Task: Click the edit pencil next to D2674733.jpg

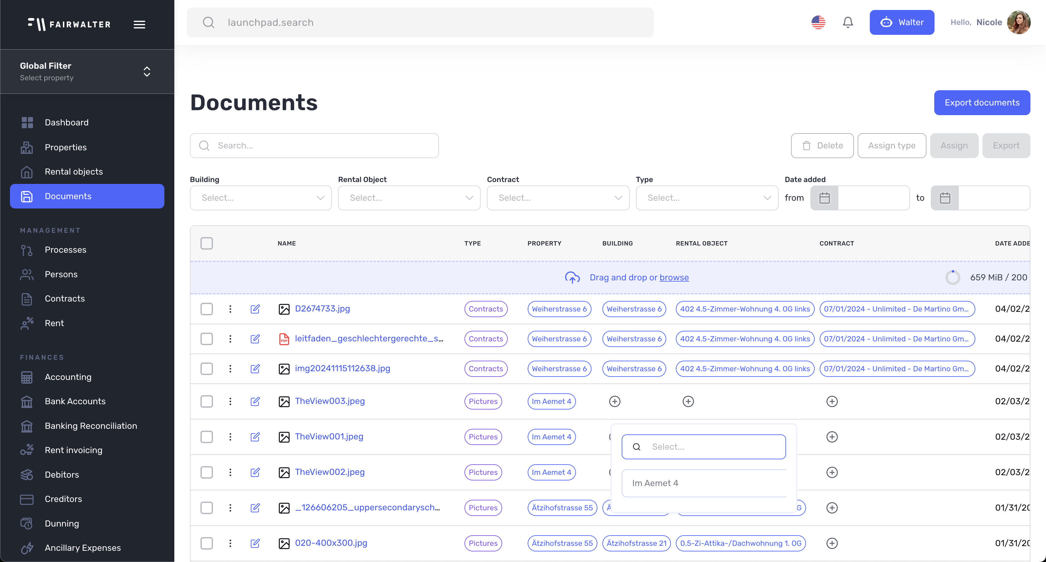Action: [x=255, y=309]
